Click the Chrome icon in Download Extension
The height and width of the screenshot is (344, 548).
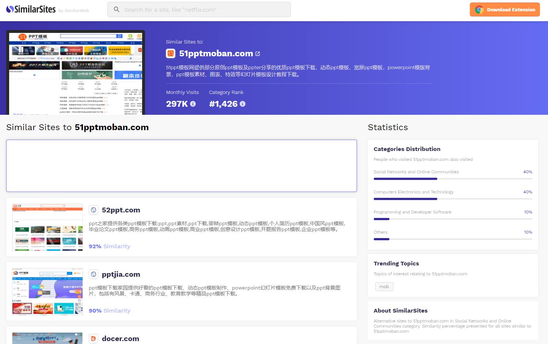pyautogui.click(x=479, y=10)
